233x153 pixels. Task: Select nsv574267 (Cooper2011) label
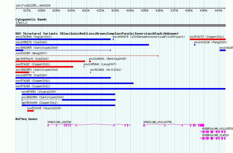[33, 64]
